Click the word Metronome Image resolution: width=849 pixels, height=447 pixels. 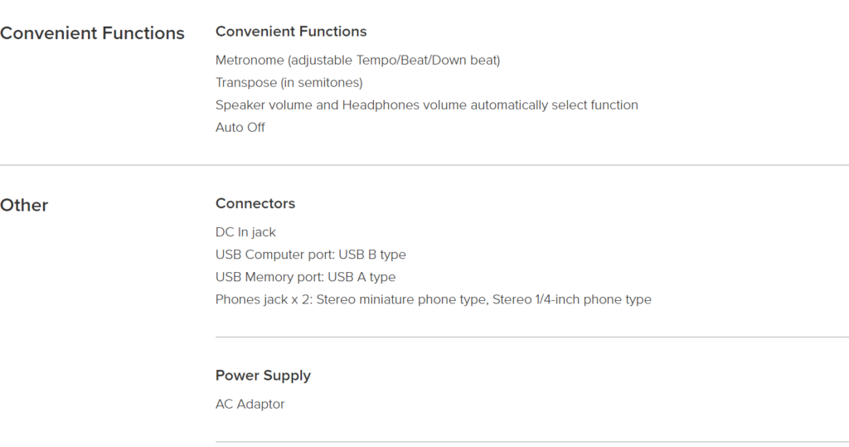[x=250, y=61]
